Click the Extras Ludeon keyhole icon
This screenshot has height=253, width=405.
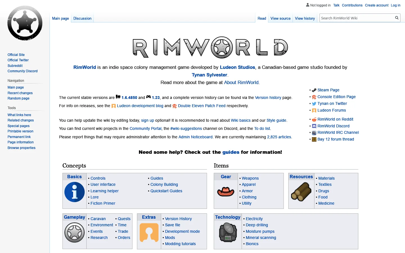tap(149, 232)
